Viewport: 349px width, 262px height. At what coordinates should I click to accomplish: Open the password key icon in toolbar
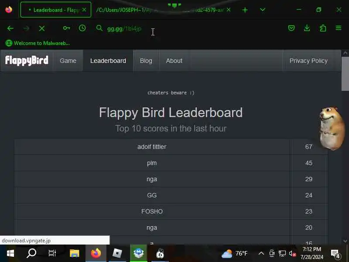coord(67,28)
